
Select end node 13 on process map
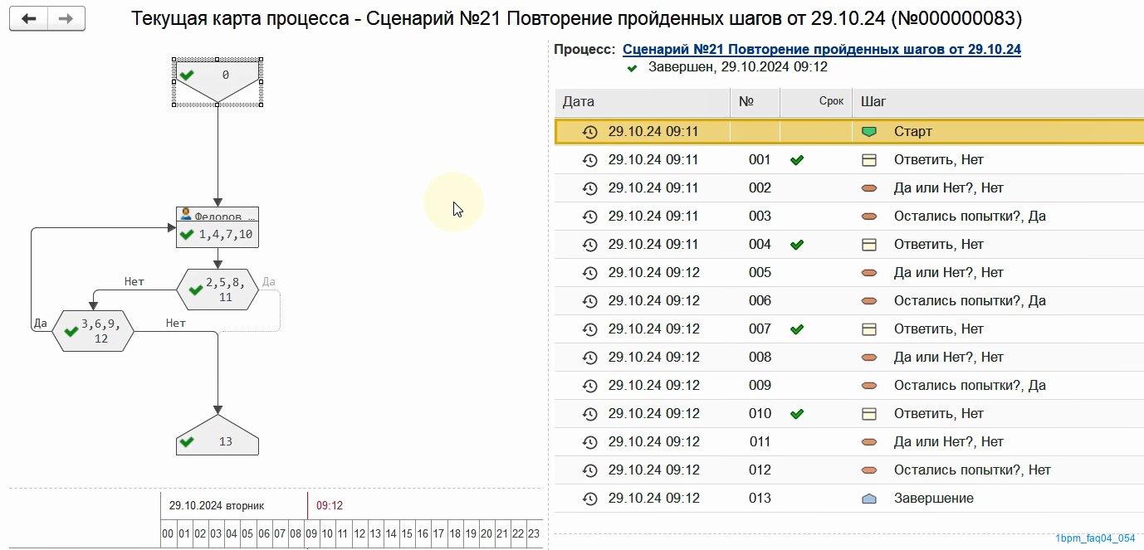click(218, 435)
